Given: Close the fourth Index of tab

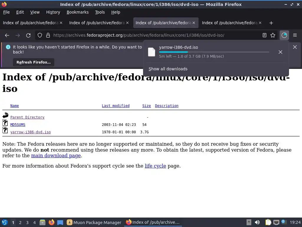Looking at the screenshot, I should pyautogui.click(x=260, y=23).
